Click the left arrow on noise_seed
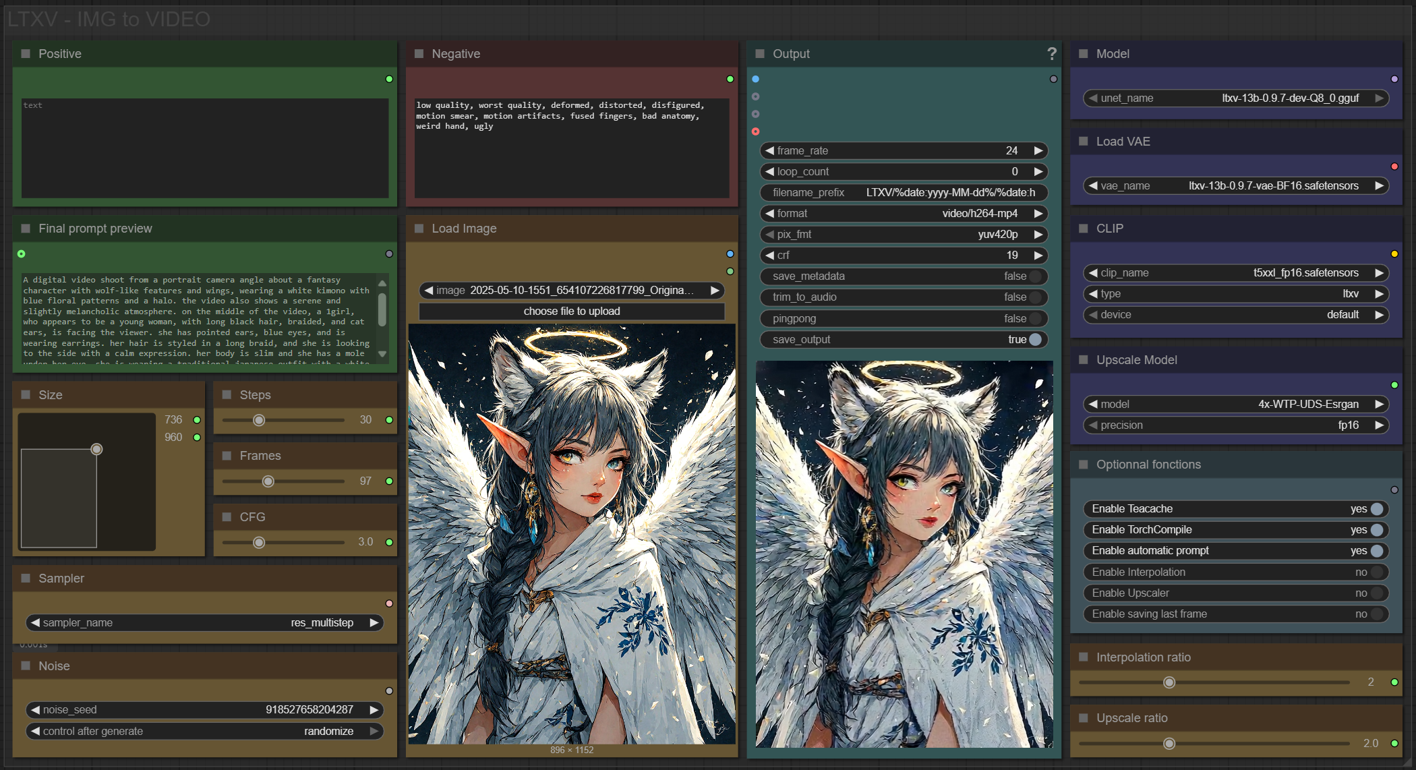Screen dimensions: 1416x770 click(35, 709)
